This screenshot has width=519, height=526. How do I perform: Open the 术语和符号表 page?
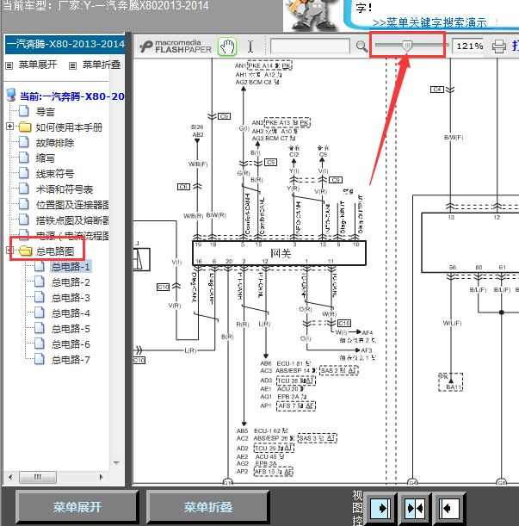65,189
